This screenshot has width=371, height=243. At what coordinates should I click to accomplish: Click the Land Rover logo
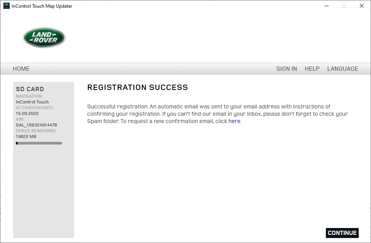coord(44,38)
